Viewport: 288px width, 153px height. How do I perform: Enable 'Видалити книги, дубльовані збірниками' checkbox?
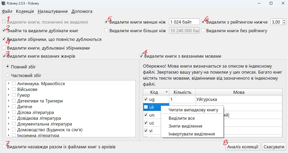coord(4,47)
